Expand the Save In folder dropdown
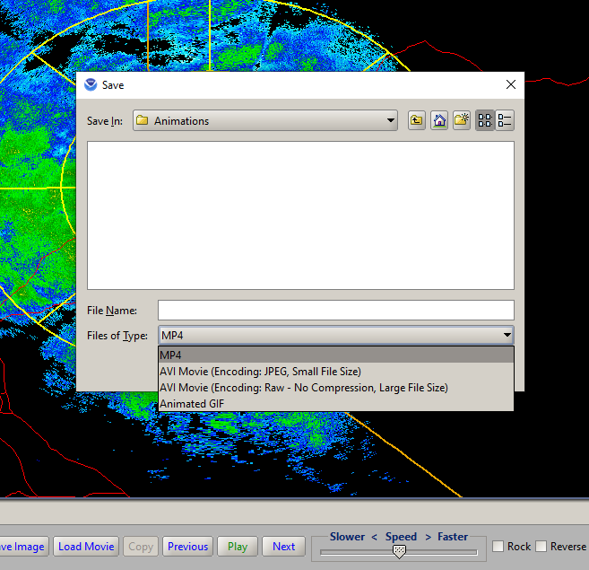This screenshot has width=589, height=570. (x=390, y=121)
